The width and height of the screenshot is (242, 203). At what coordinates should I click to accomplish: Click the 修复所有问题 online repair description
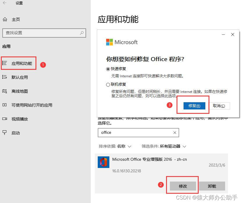pos(169,94)
